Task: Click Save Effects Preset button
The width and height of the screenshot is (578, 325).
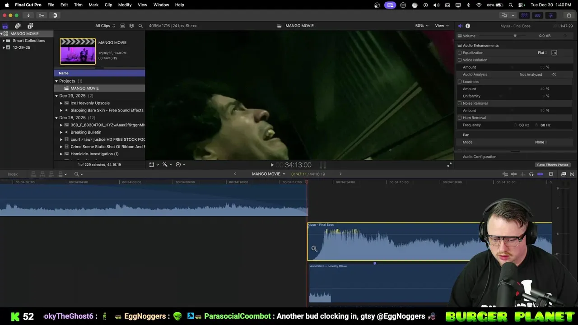Action: [x=552, y=165]
